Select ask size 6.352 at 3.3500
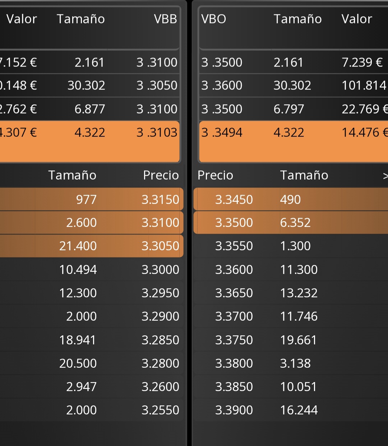Viewport: 388px width, 446px height. coord(295,223)
